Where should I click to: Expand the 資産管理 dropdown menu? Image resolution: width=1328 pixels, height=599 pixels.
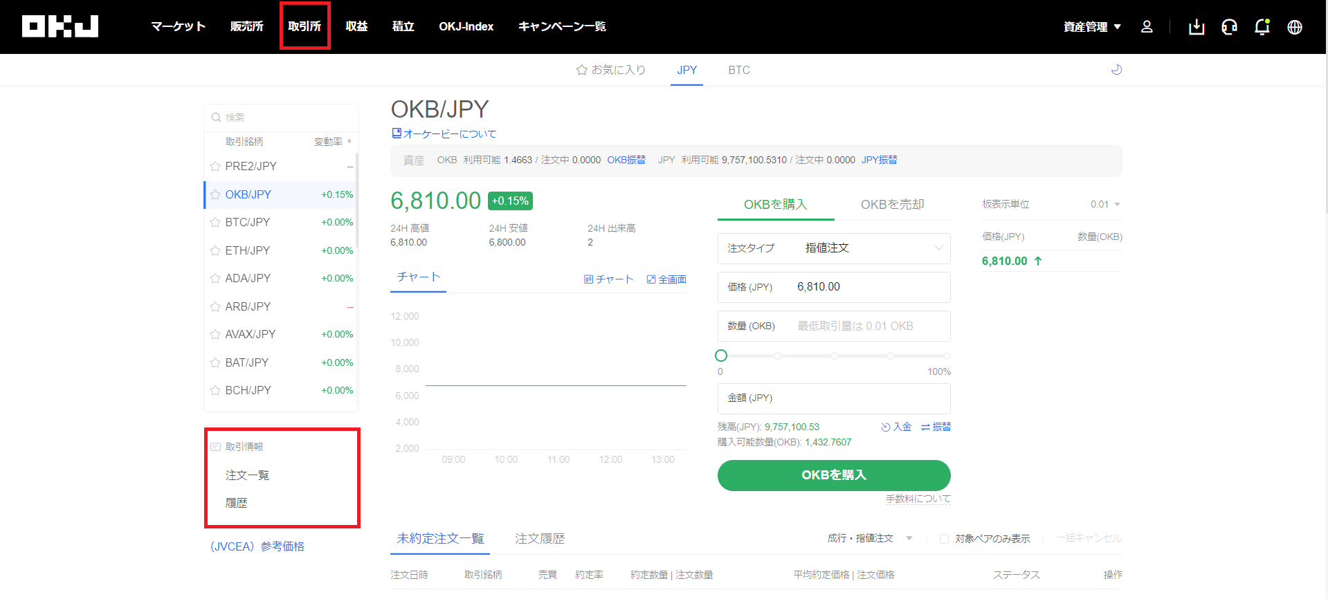pyautogui.click(x=1092, y=27)
